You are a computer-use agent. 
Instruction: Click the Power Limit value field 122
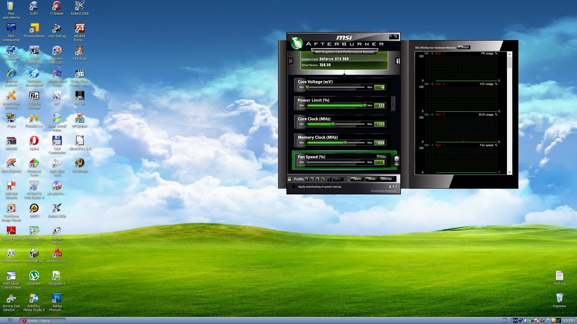[x=380, y=106]
